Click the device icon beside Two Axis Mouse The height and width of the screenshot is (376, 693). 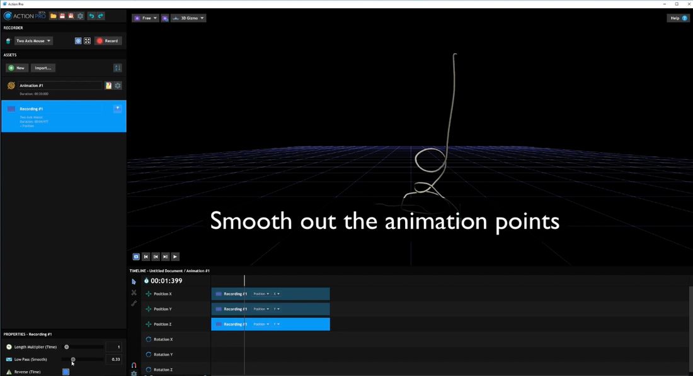tap(8, 41)
